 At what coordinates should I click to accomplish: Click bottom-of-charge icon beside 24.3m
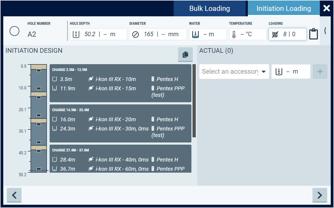click(55, 129)
